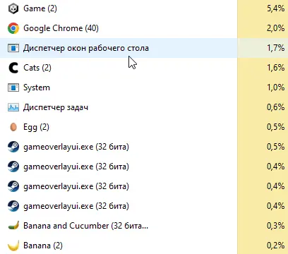Click the yellow icon of Banana (2)
This screenshot has width=288, height=254.
click(13, 246)
